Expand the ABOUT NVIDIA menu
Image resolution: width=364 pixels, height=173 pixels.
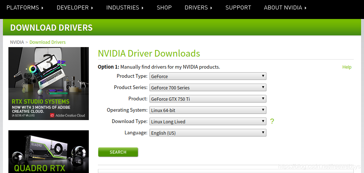pos(285,8)
